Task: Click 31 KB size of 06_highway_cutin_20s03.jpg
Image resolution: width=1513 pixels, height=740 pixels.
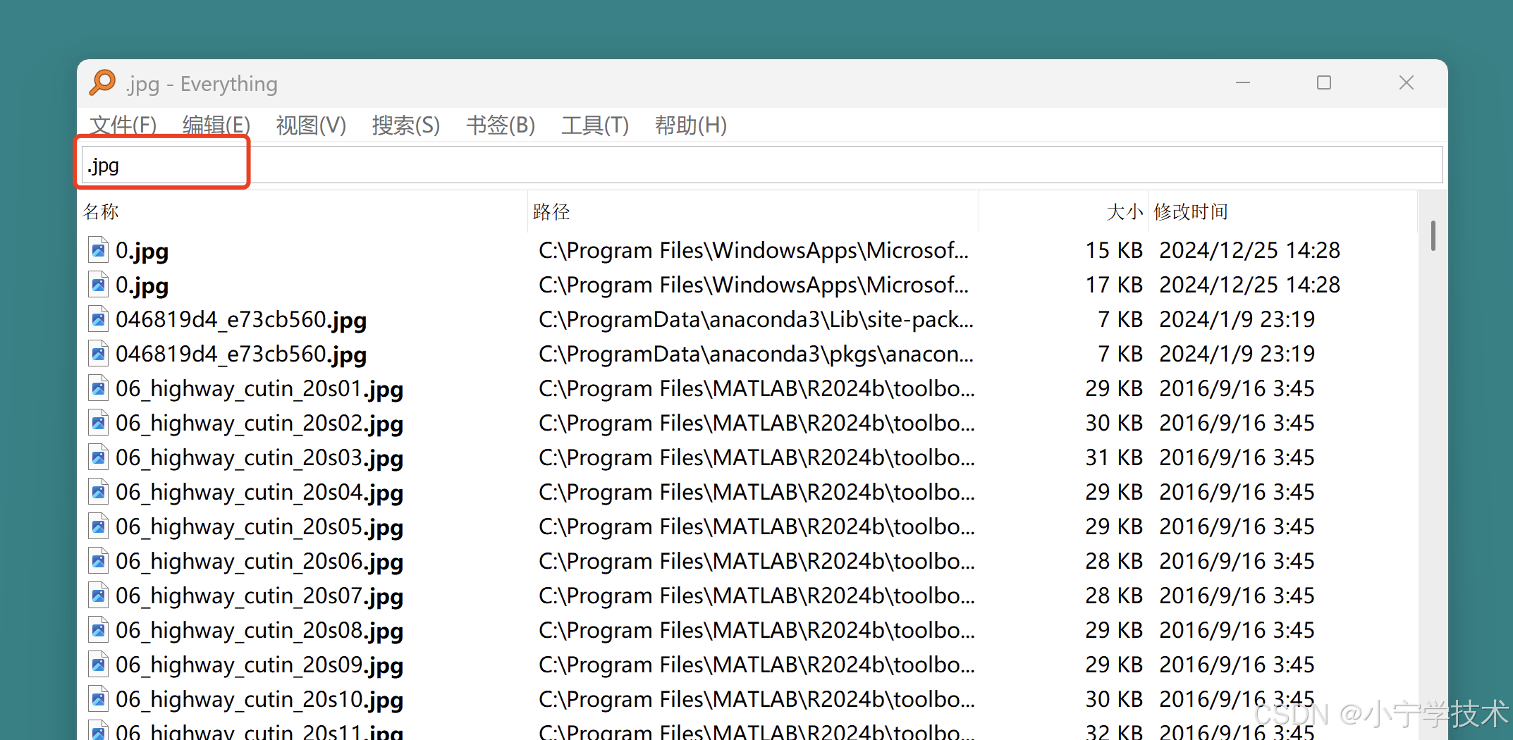Action: coord(1114,457)
